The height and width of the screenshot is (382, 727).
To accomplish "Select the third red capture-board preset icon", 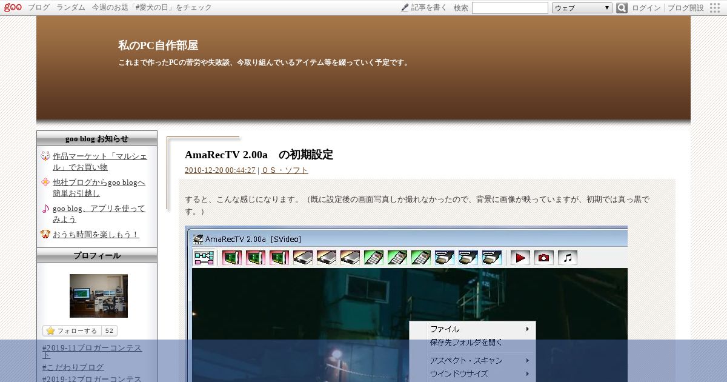I will (279, 258).
